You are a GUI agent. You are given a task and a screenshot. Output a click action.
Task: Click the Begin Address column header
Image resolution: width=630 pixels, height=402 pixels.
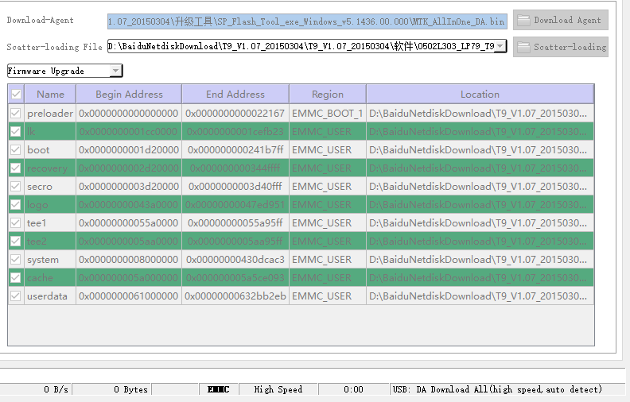coord(129,95)
